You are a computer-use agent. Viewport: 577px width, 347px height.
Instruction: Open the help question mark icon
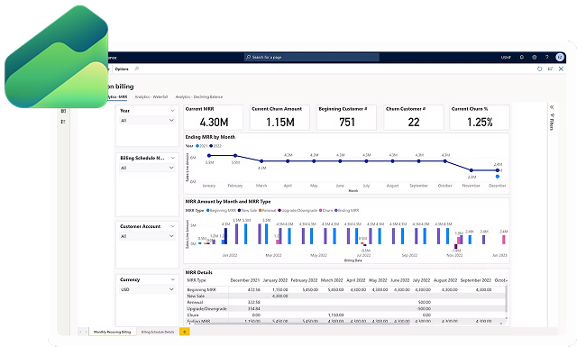(x=547, y=57)
